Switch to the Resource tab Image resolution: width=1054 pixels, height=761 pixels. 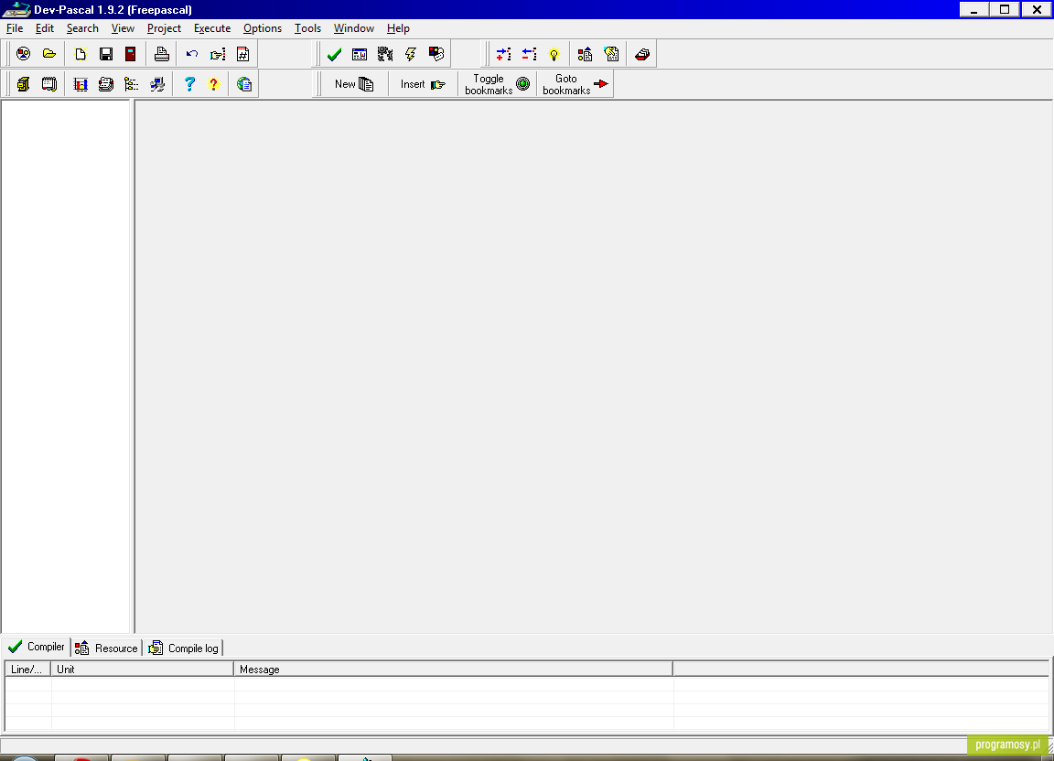[106, 648]
